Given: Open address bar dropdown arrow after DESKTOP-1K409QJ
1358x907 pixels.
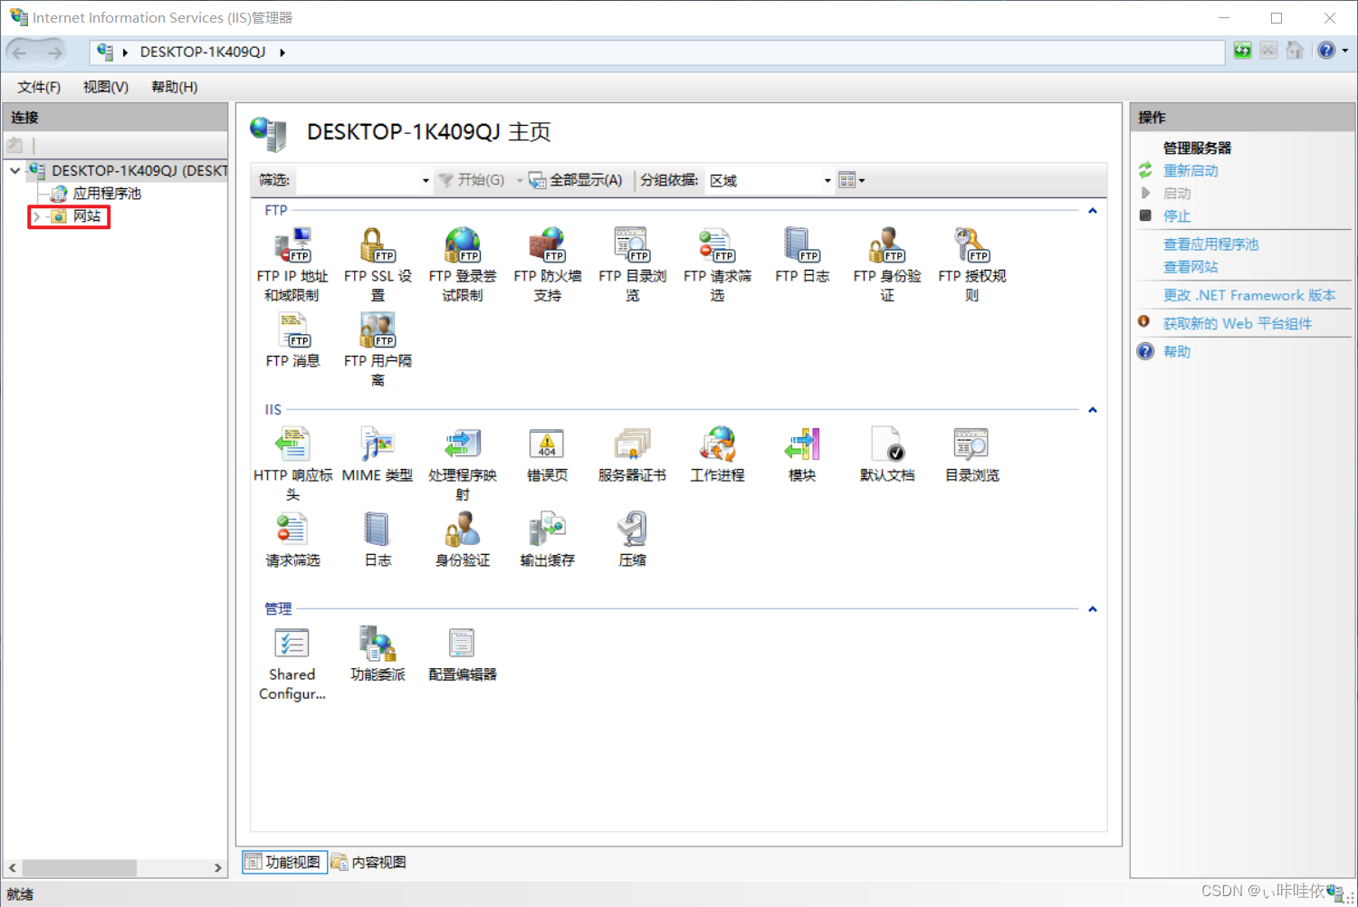Looking at the screenshot, I should tap(282, 53).
